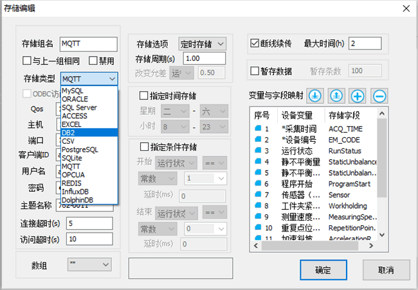Open the 数组 dropdown at bottom left
The width and height of the screenshot is (418, 290).
tap(84, 264)
